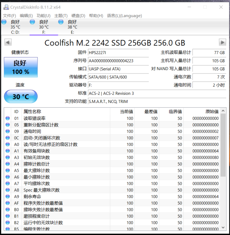Click status orb of row A1 有效备用块数
This screenshot has width=230, height=235.
click(8, 151)
